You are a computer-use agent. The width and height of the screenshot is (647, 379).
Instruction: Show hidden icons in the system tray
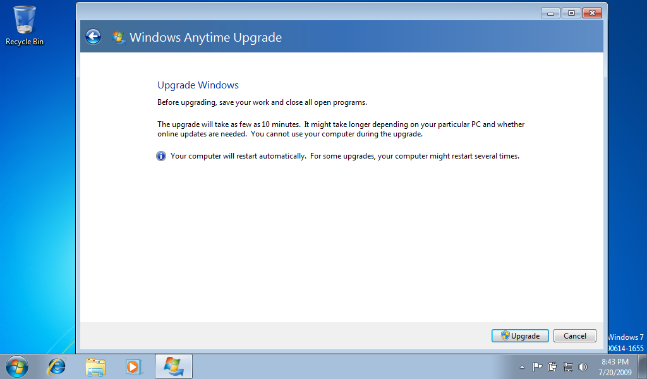[x=522, y=366]
